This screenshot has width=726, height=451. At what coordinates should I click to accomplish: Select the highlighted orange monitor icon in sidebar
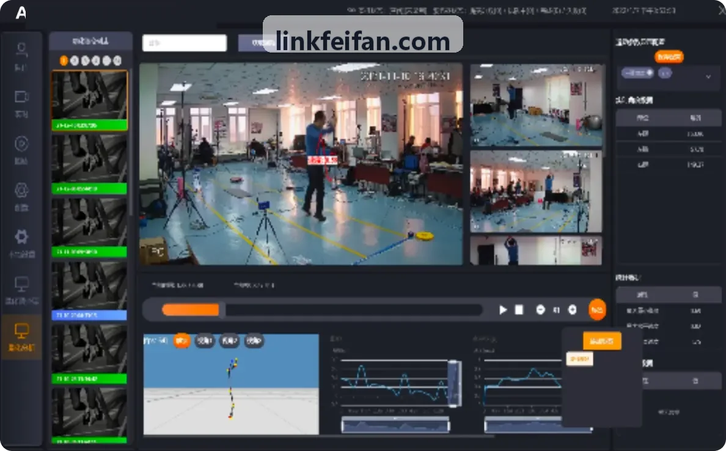pos(21,331)
